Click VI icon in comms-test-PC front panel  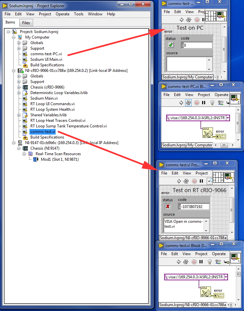click(x=221, y=16)
